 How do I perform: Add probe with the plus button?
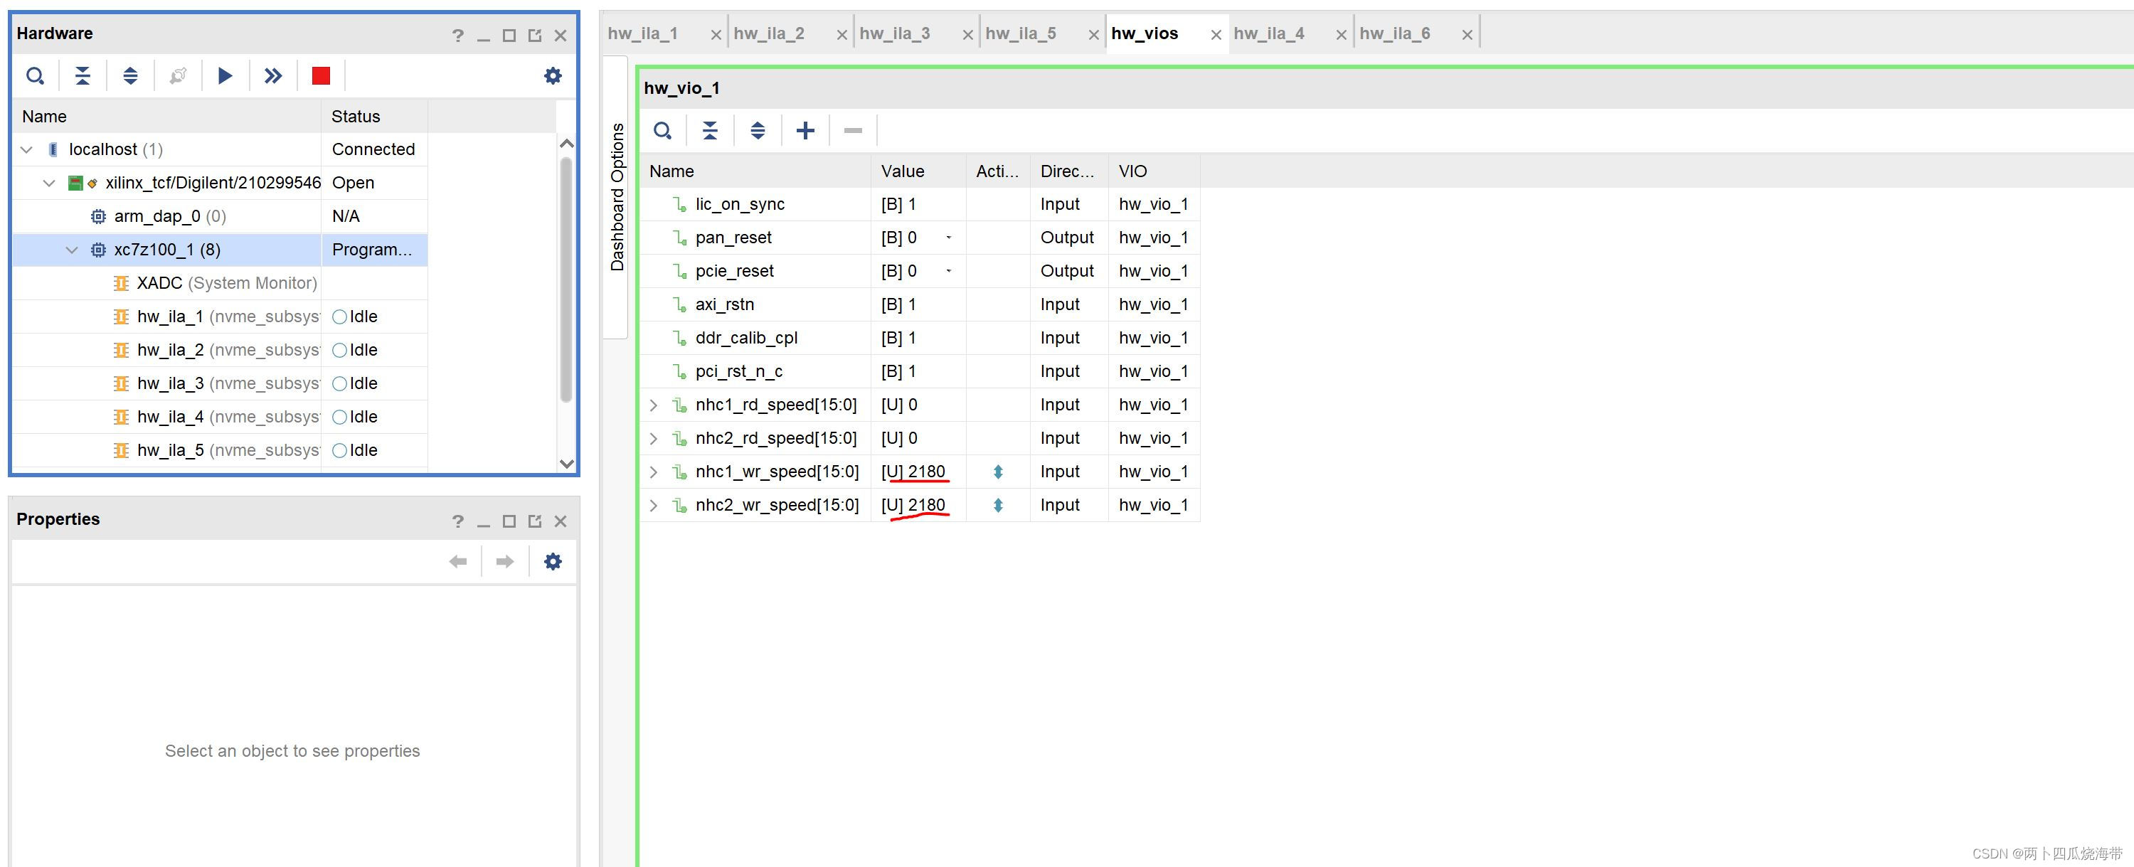click(805, 131)
